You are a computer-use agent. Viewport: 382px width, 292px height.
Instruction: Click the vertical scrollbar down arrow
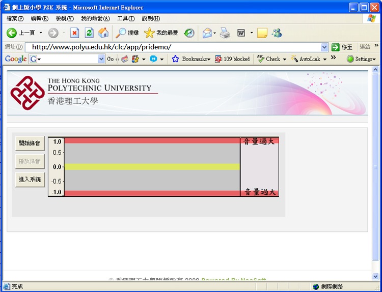[x=376, y=276]
